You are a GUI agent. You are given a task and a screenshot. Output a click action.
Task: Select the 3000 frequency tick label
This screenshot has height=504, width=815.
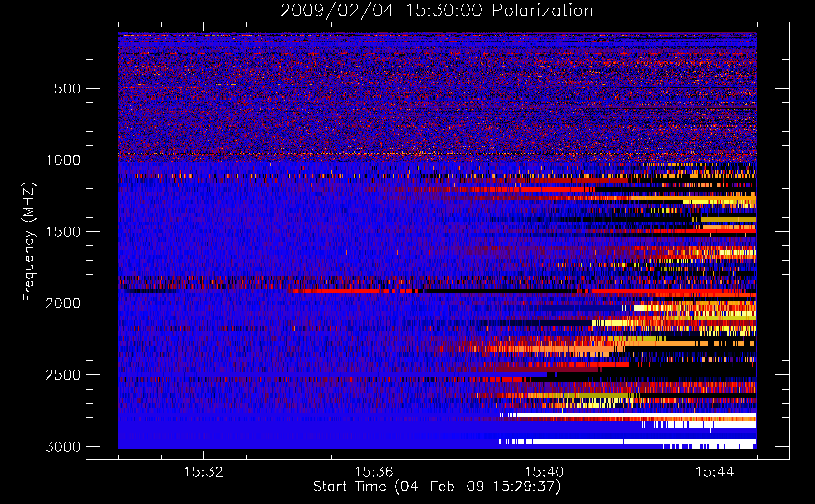click(63, 447)
